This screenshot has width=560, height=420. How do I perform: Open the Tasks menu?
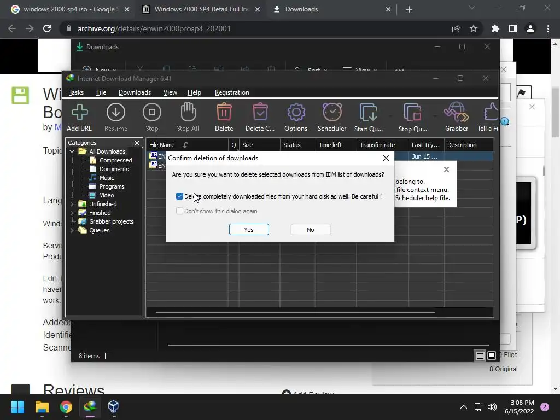[x=76, y=92]
